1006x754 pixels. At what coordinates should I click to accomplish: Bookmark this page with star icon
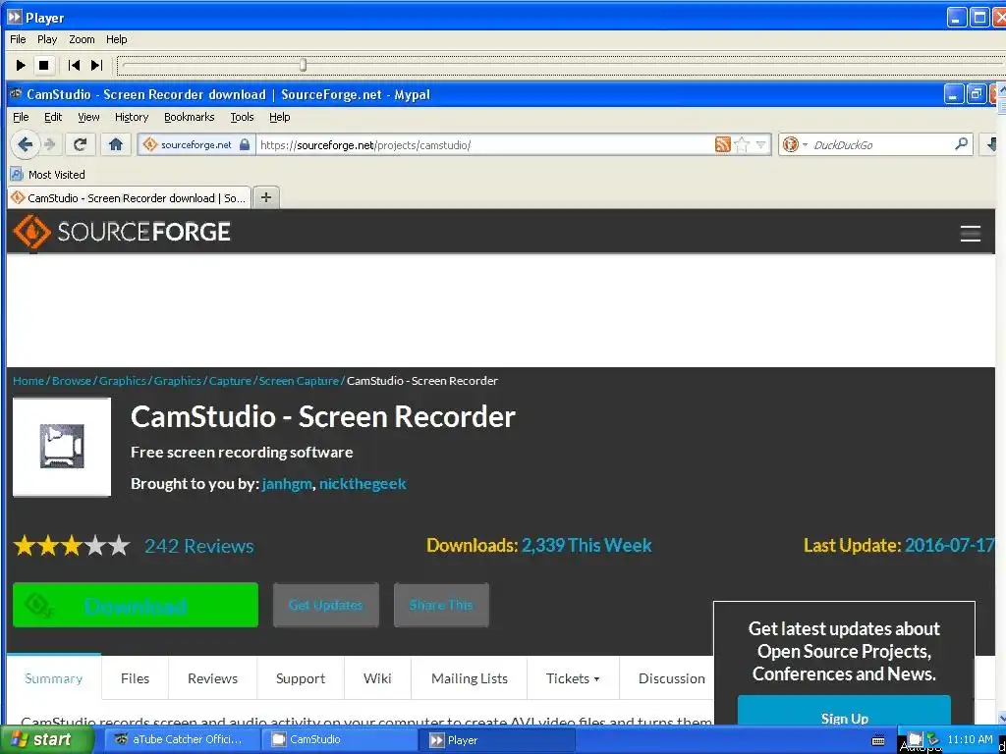742,145
